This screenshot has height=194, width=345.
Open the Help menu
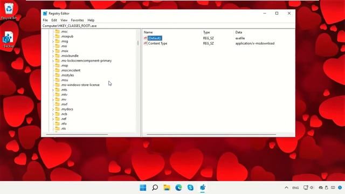pos(91,20)
